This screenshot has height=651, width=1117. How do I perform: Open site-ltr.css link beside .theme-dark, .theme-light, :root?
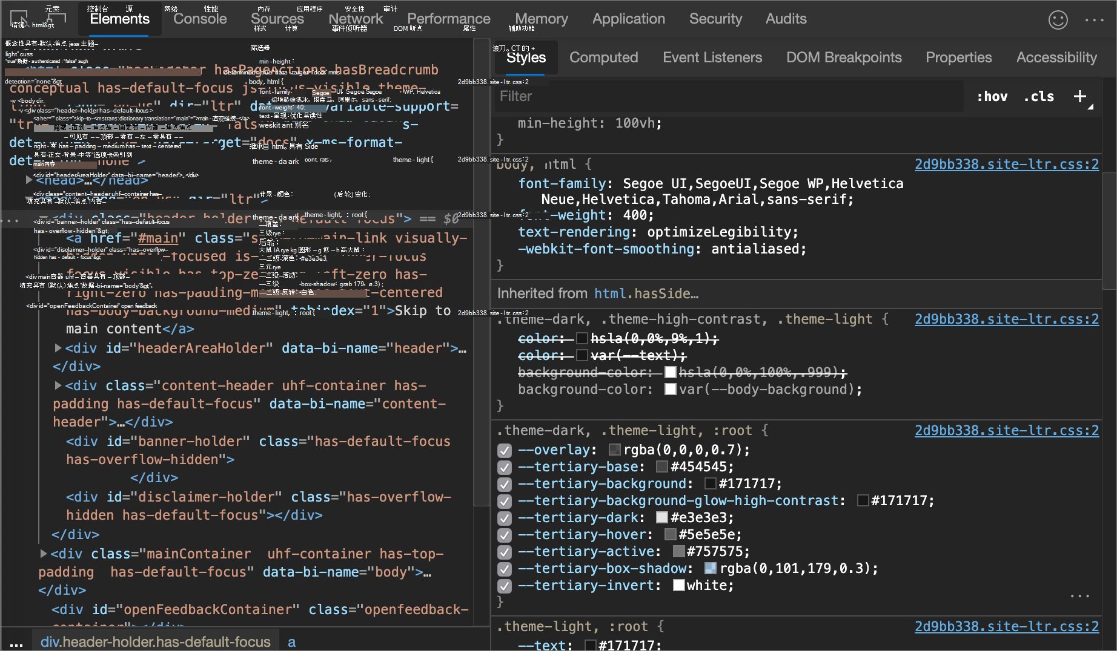[1007, 430]
